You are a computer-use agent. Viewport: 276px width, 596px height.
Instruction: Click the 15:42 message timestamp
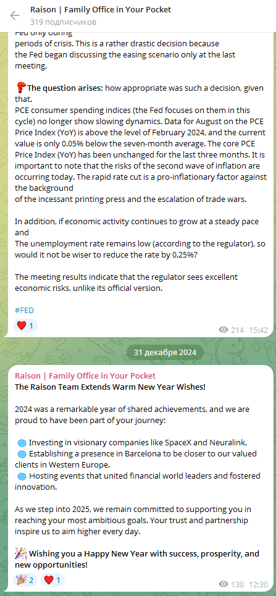click(x=259, y=330)
